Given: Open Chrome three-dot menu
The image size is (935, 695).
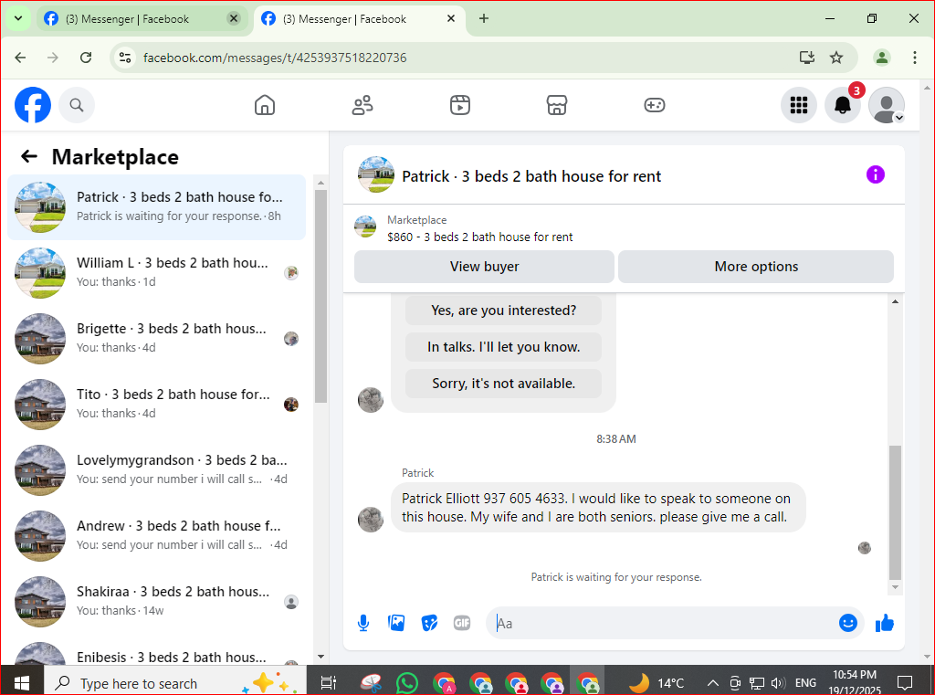Looking at the screenshot, I should coord(914,58).
